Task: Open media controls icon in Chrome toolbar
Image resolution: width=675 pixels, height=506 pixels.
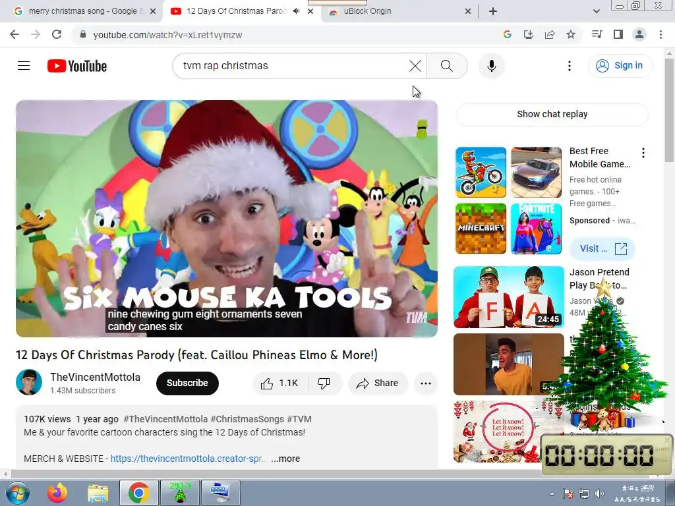Action: pyautogui.click(x=597, y=34)
